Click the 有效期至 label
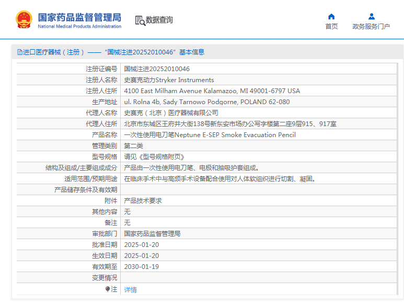 (x=105, y=267)
